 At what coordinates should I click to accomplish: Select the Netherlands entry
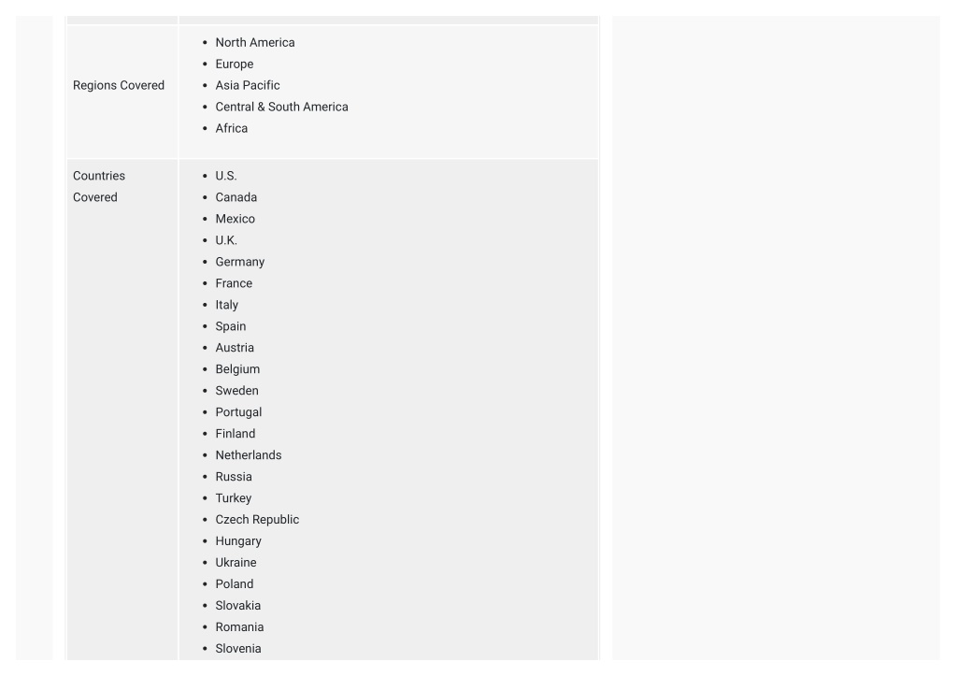coord(249,455)
